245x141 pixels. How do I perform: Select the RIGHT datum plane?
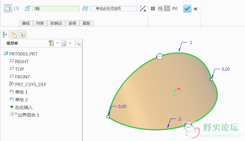click(22, 61)
